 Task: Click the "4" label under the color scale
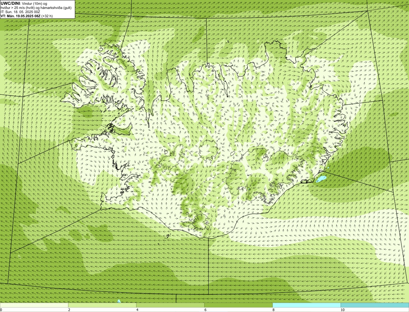pyautogui.click(x=137, y=310)
